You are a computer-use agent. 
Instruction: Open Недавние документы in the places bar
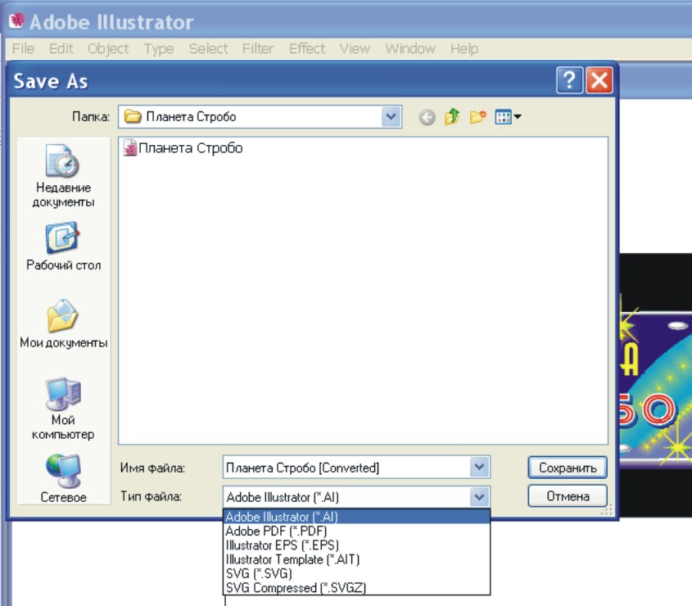pyautogui.click(x=63, y=176)
